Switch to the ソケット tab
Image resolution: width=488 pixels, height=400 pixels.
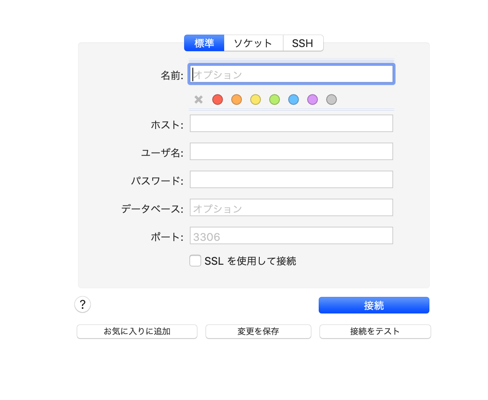coord(253,43)
